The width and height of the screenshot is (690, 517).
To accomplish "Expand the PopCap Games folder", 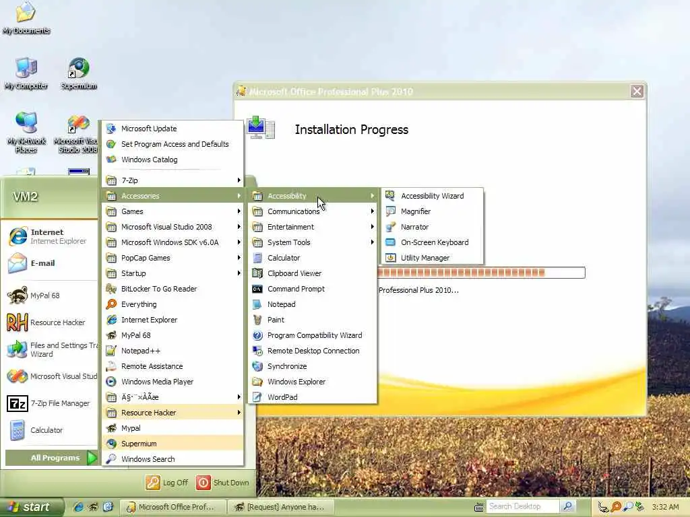I will pos(173,258).
